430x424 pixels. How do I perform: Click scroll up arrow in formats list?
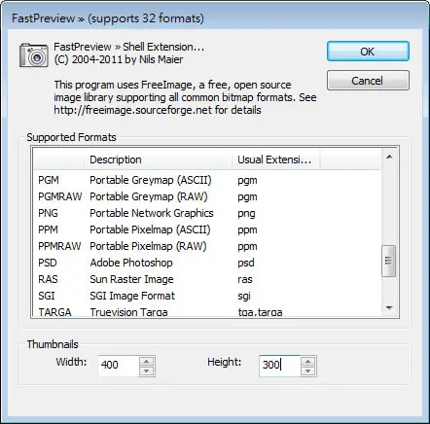[x=389, y=158]
